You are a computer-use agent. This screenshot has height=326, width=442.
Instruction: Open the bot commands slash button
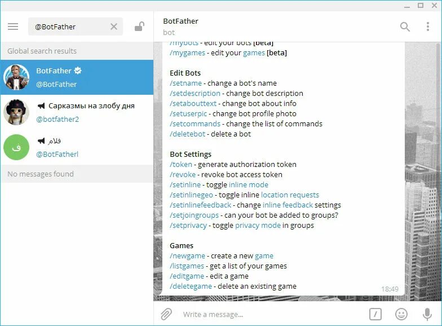point(375,314)
